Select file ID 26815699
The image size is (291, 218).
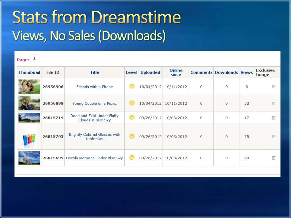tap(53, 158)
